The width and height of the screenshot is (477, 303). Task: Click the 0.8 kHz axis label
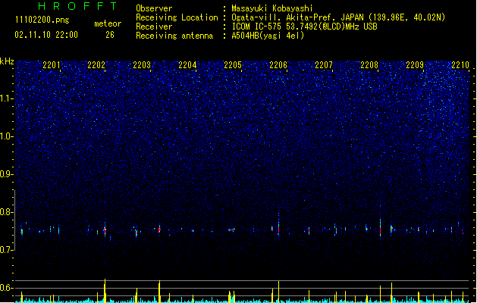[x=7, y=212]
